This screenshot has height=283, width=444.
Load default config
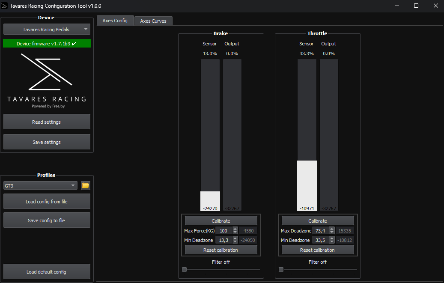47,271
